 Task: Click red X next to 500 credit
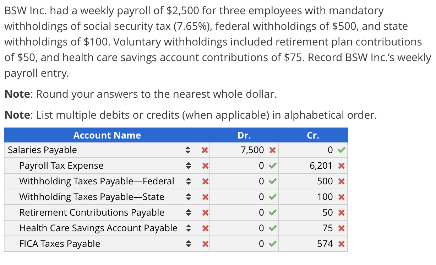[x=341, y=182]
